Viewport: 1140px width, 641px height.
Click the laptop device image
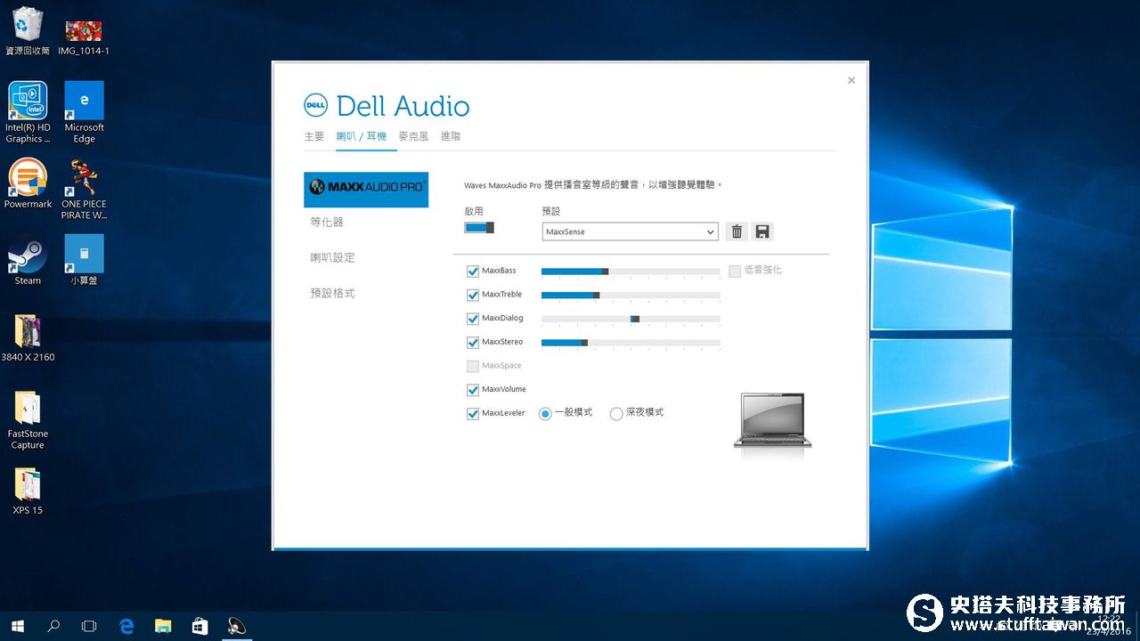click(772, 420)
